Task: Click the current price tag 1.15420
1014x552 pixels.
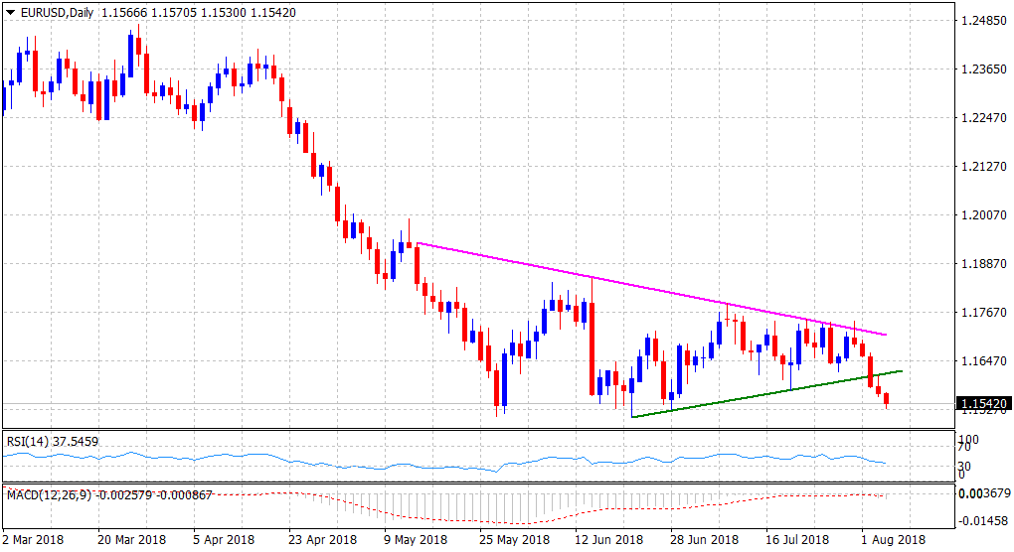Action: [981, 403]
